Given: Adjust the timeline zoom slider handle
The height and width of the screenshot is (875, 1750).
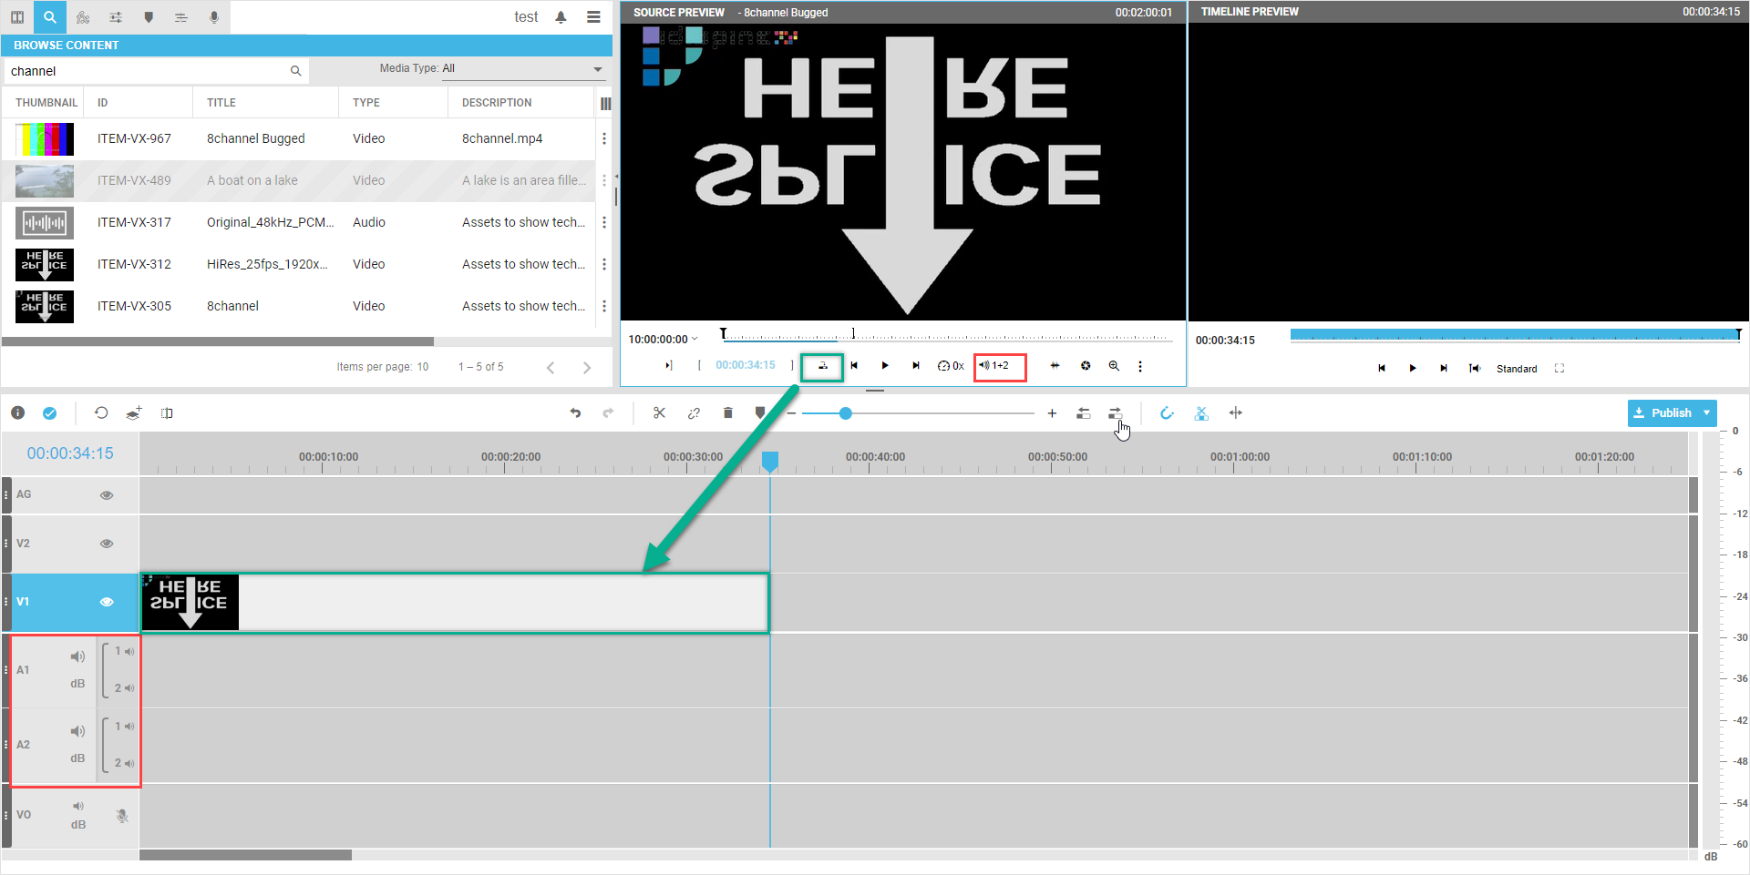Looking at the screenshot, I should click(846, 413).
